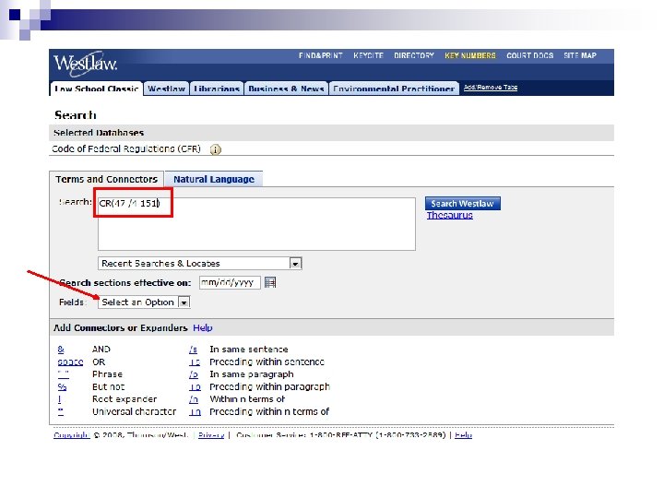Open the calendar date picker icon
Viewport: 664px width, 498px height.
click(x=270, y=282)
